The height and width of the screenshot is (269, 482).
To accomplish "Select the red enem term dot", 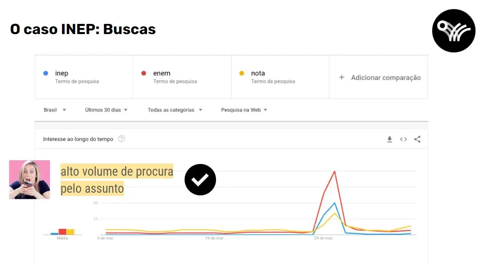I will (x=144, y=73).
